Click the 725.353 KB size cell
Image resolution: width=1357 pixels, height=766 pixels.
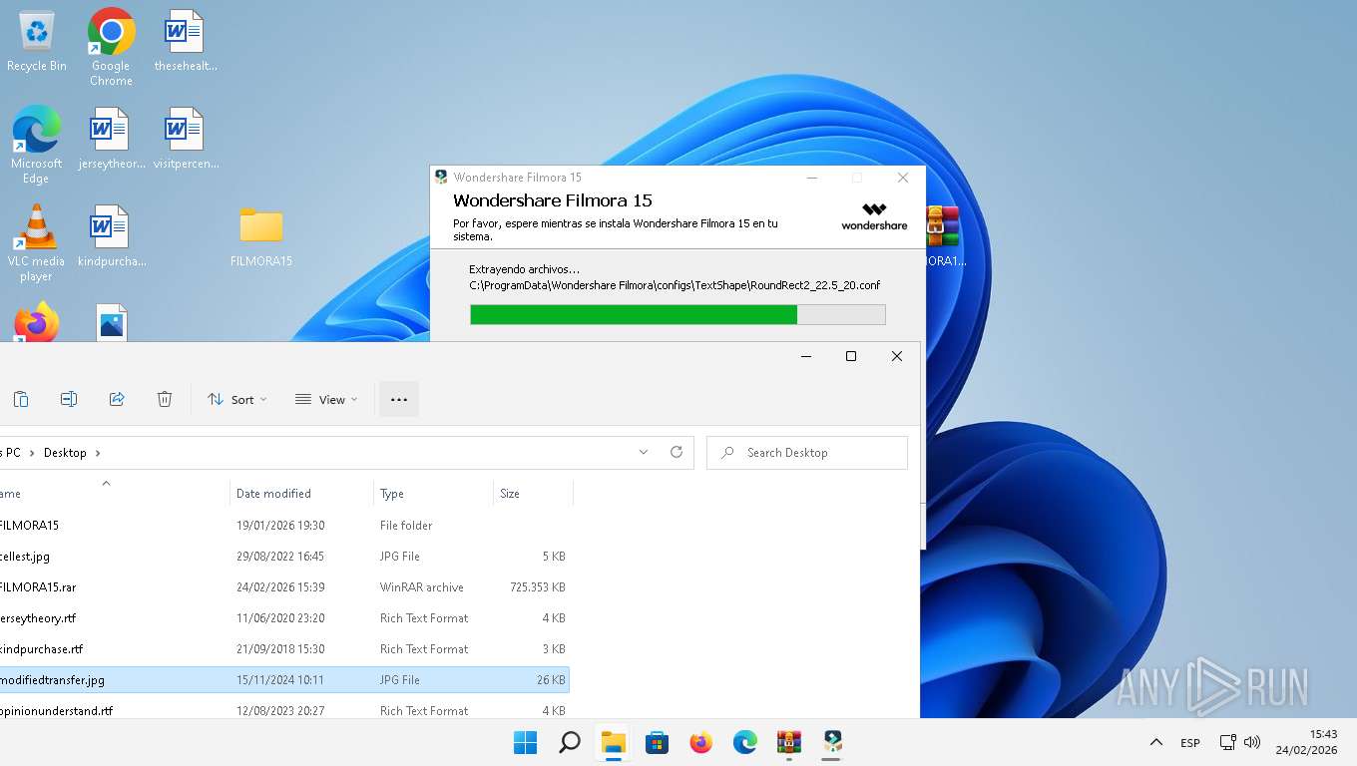(537, 587)
